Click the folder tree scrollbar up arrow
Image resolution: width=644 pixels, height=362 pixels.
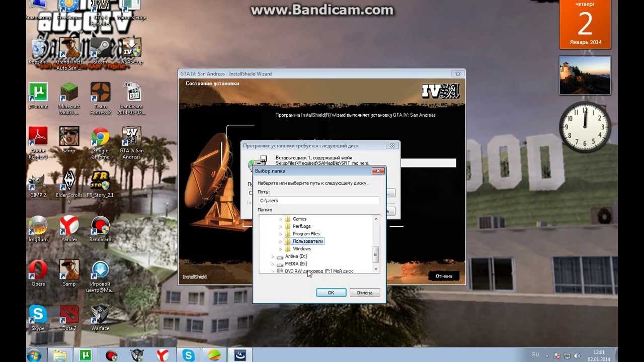(376, 219)
